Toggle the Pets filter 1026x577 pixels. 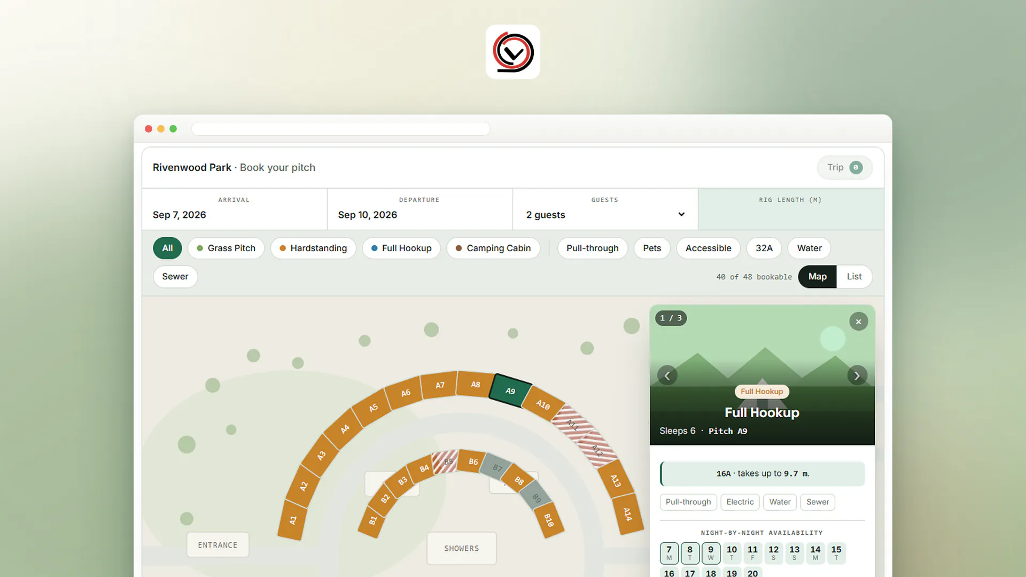point(652,248)
